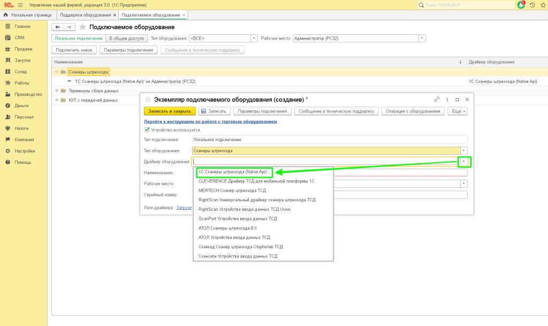Open the trade equipment instruction link
The height and width of the screenshot is (326, 548).
tap(210, 122)
